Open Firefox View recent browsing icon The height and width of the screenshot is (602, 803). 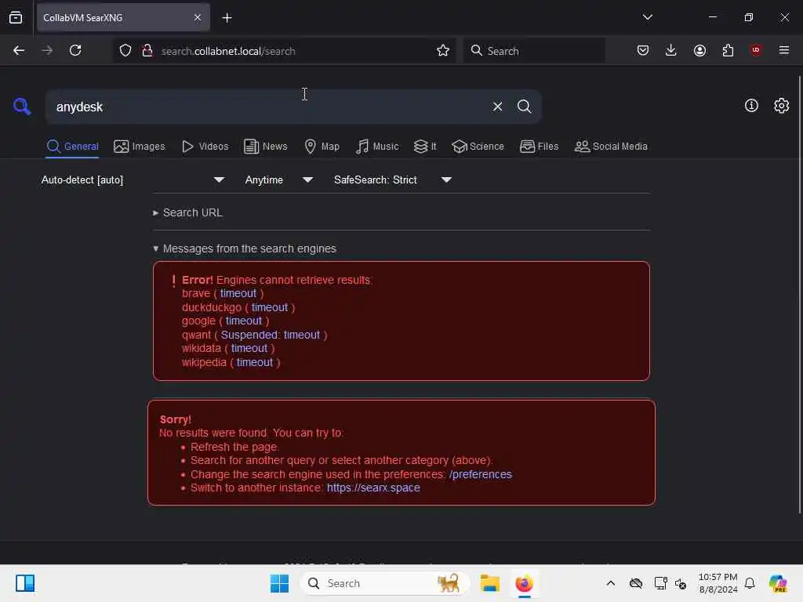(x=16, y=17)
